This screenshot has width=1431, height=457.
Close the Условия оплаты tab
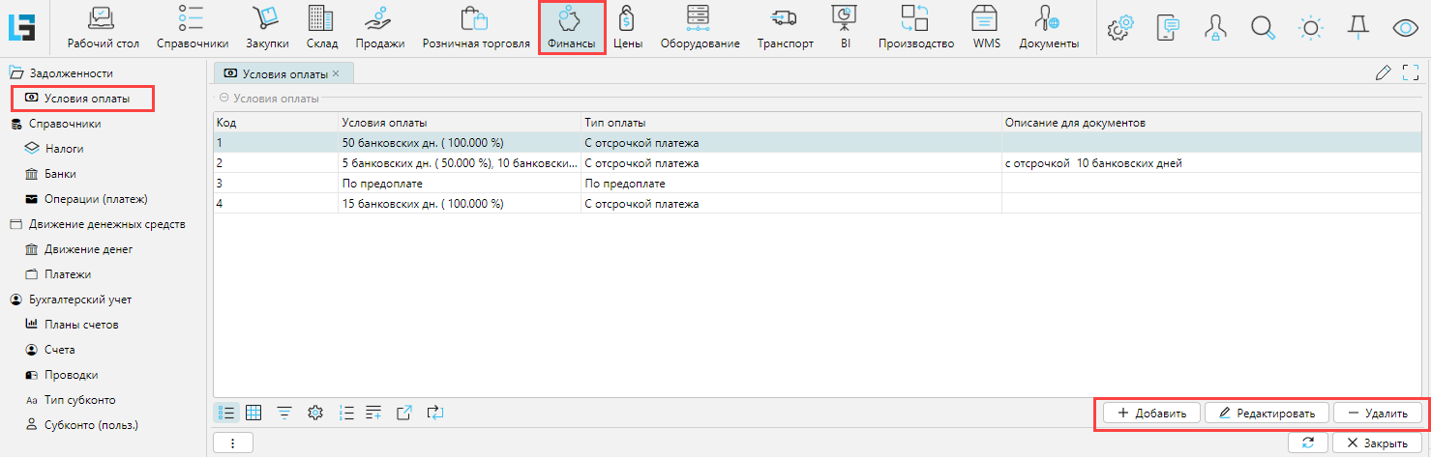point(336,73)
